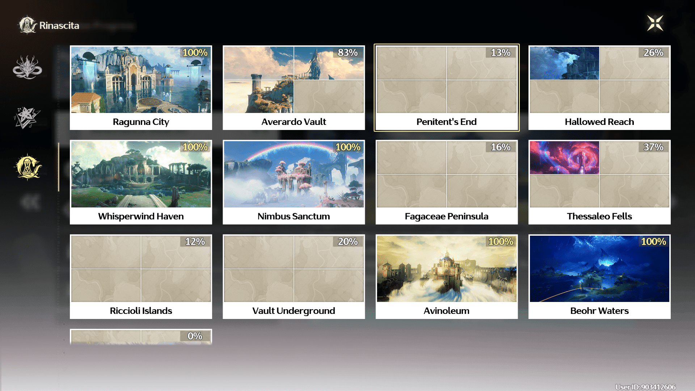Screen dimensions: 695x391
Task: Open the Vault Underground card
Action: 294,277
